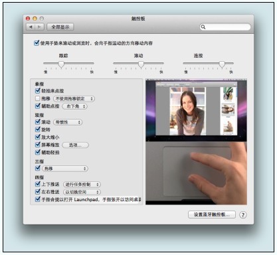Image resolution: width=277 pixels, height=255 pixels.
Task: Open the 进行任务控制 dropdown
Action: (82, 185)
